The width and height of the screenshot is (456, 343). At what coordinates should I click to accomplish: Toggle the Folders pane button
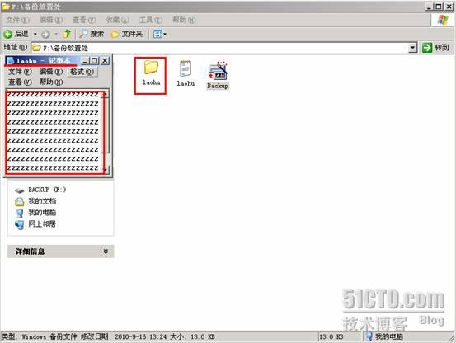(126, 34)
